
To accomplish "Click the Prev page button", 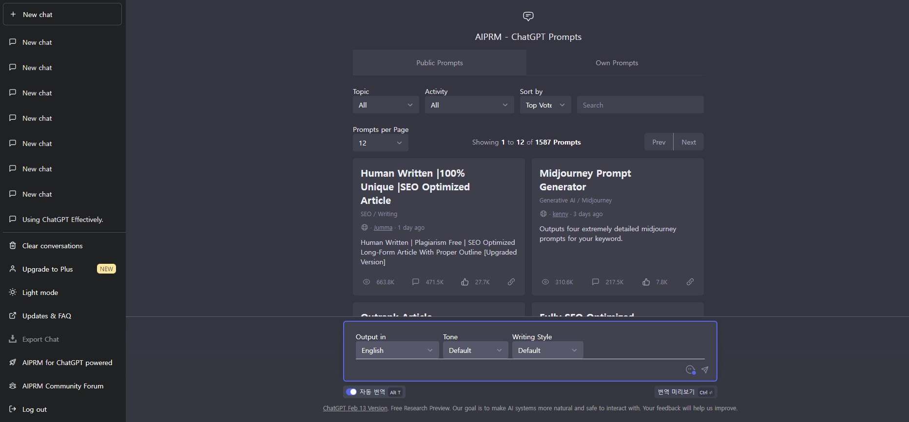I will point(658,142).
